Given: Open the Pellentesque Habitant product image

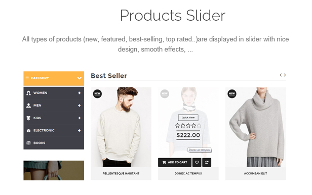Looking at the screenshot, I should pos(121,127).
